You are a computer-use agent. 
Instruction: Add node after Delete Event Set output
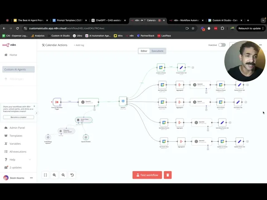click(247, 85)
